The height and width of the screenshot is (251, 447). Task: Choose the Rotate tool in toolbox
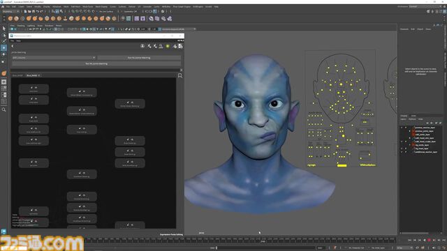(4, 54)
